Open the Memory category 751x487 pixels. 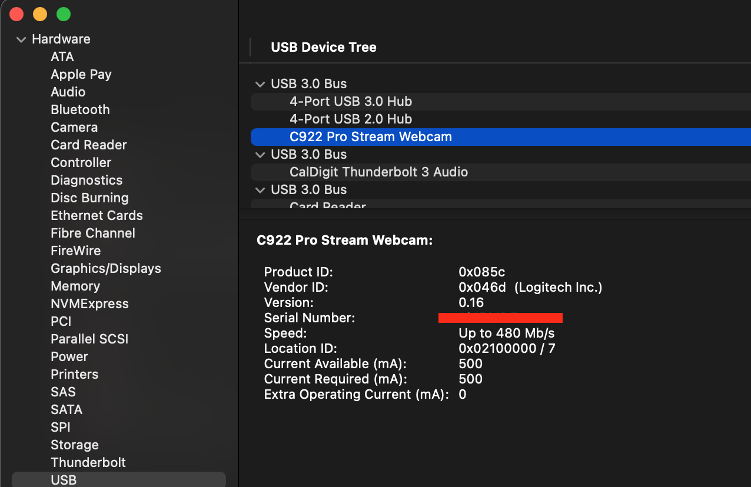pos(75,286)
